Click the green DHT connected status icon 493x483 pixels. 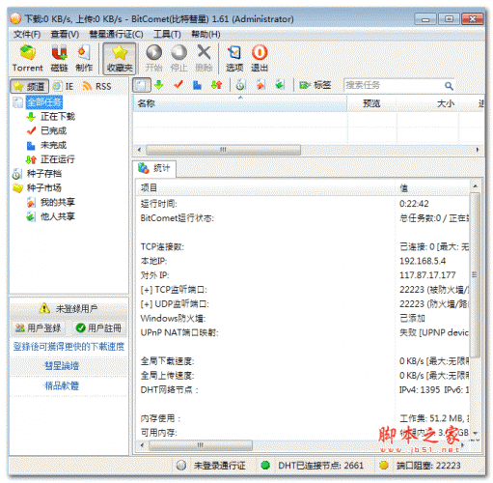265,465
